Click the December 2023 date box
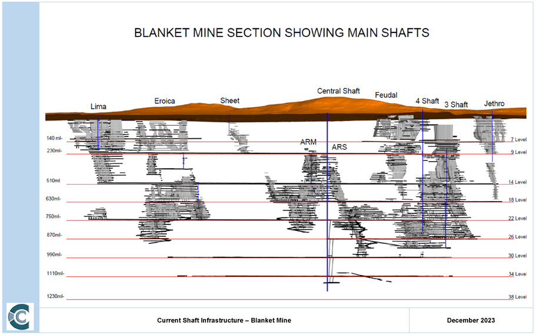Image resolution: width=536 pixels, height=335 pixels. [x=471, y=320]
